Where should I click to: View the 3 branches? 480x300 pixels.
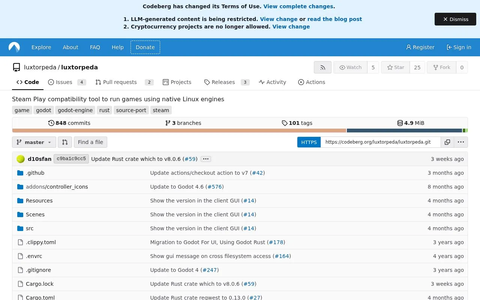(x=183, y=123)
